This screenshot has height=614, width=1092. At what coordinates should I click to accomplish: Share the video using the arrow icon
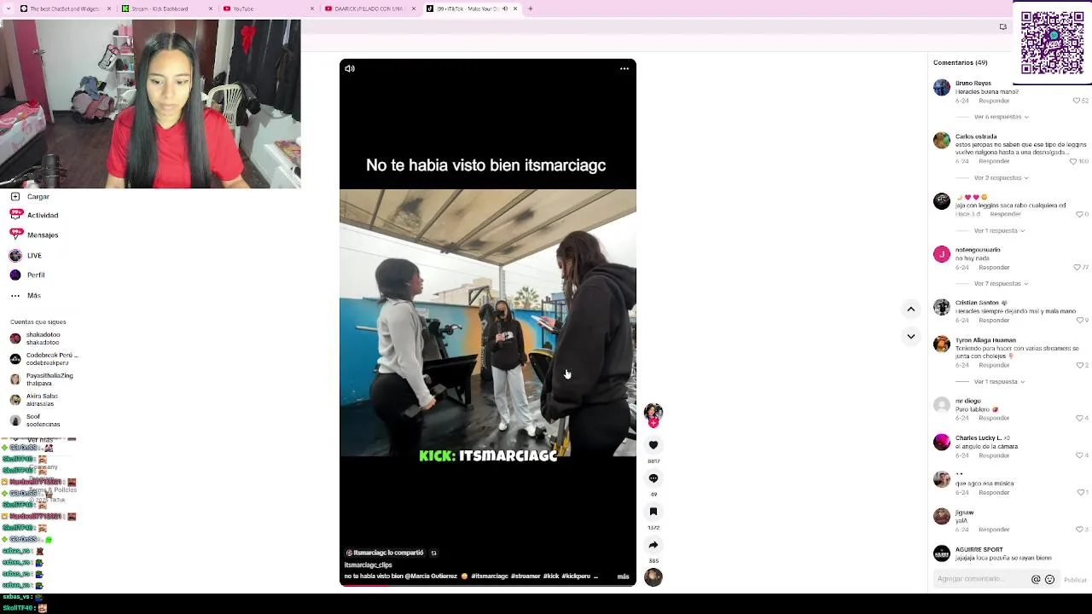[653, 545]
